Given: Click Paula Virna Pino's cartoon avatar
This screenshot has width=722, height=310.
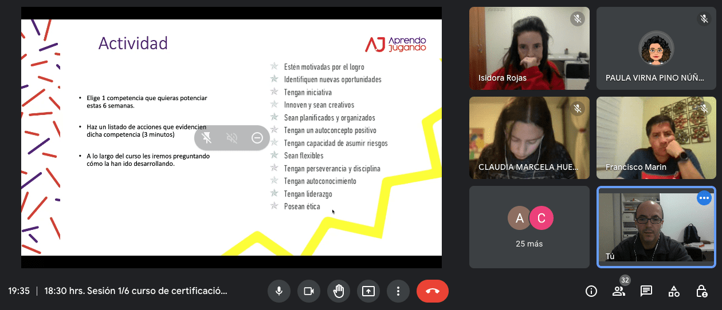Looking at the screenshot, I should 656,48.
